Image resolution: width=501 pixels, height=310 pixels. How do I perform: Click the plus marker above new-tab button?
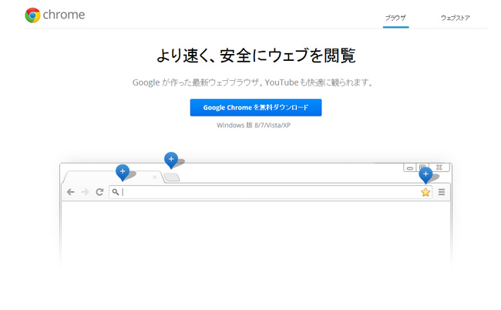(x=171, y=160)
